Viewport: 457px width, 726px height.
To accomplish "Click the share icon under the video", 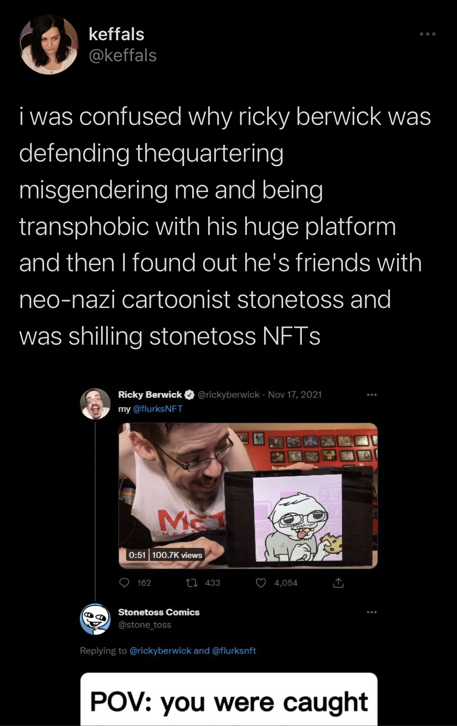I will (338, 583).
